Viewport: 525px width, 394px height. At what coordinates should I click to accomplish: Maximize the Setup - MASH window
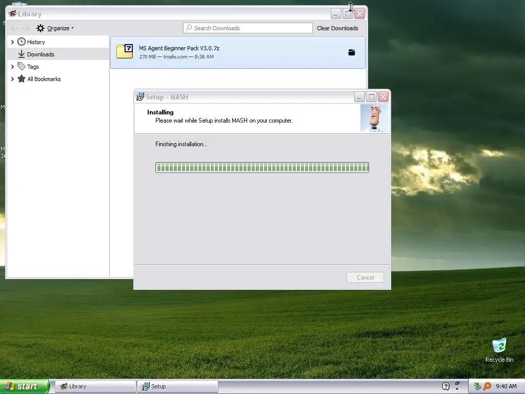(x=371, y=97)
